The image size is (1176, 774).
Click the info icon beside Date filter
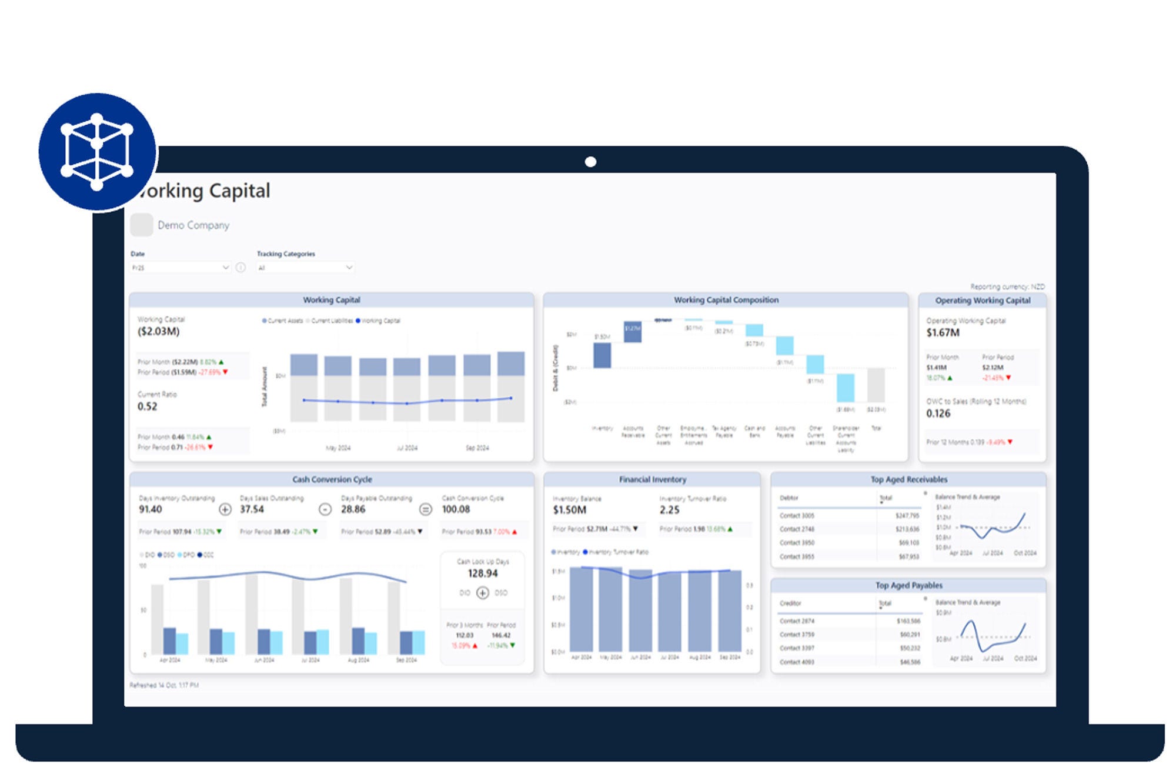coord(240,268)
